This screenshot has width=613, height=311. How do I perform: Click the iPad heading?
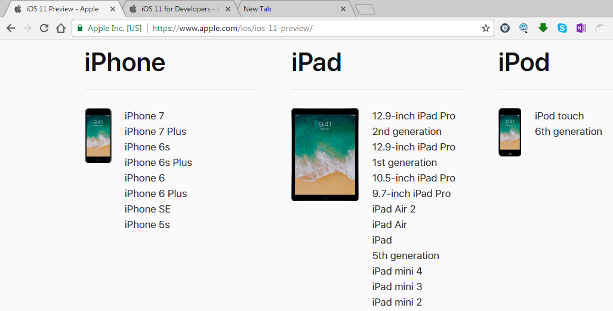pyautogui.click(x=316, y=63)
